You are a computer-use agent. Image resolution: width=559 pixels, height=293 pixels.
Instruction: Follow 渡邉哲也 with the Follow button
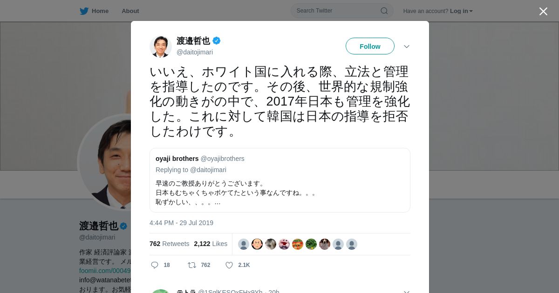370,47
